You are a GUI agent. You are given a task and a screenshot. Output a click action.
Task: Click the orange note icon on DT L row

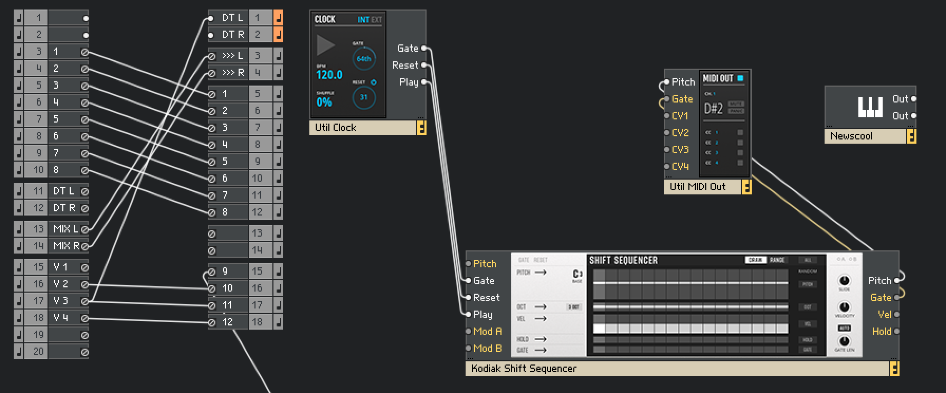pos(278,18)
